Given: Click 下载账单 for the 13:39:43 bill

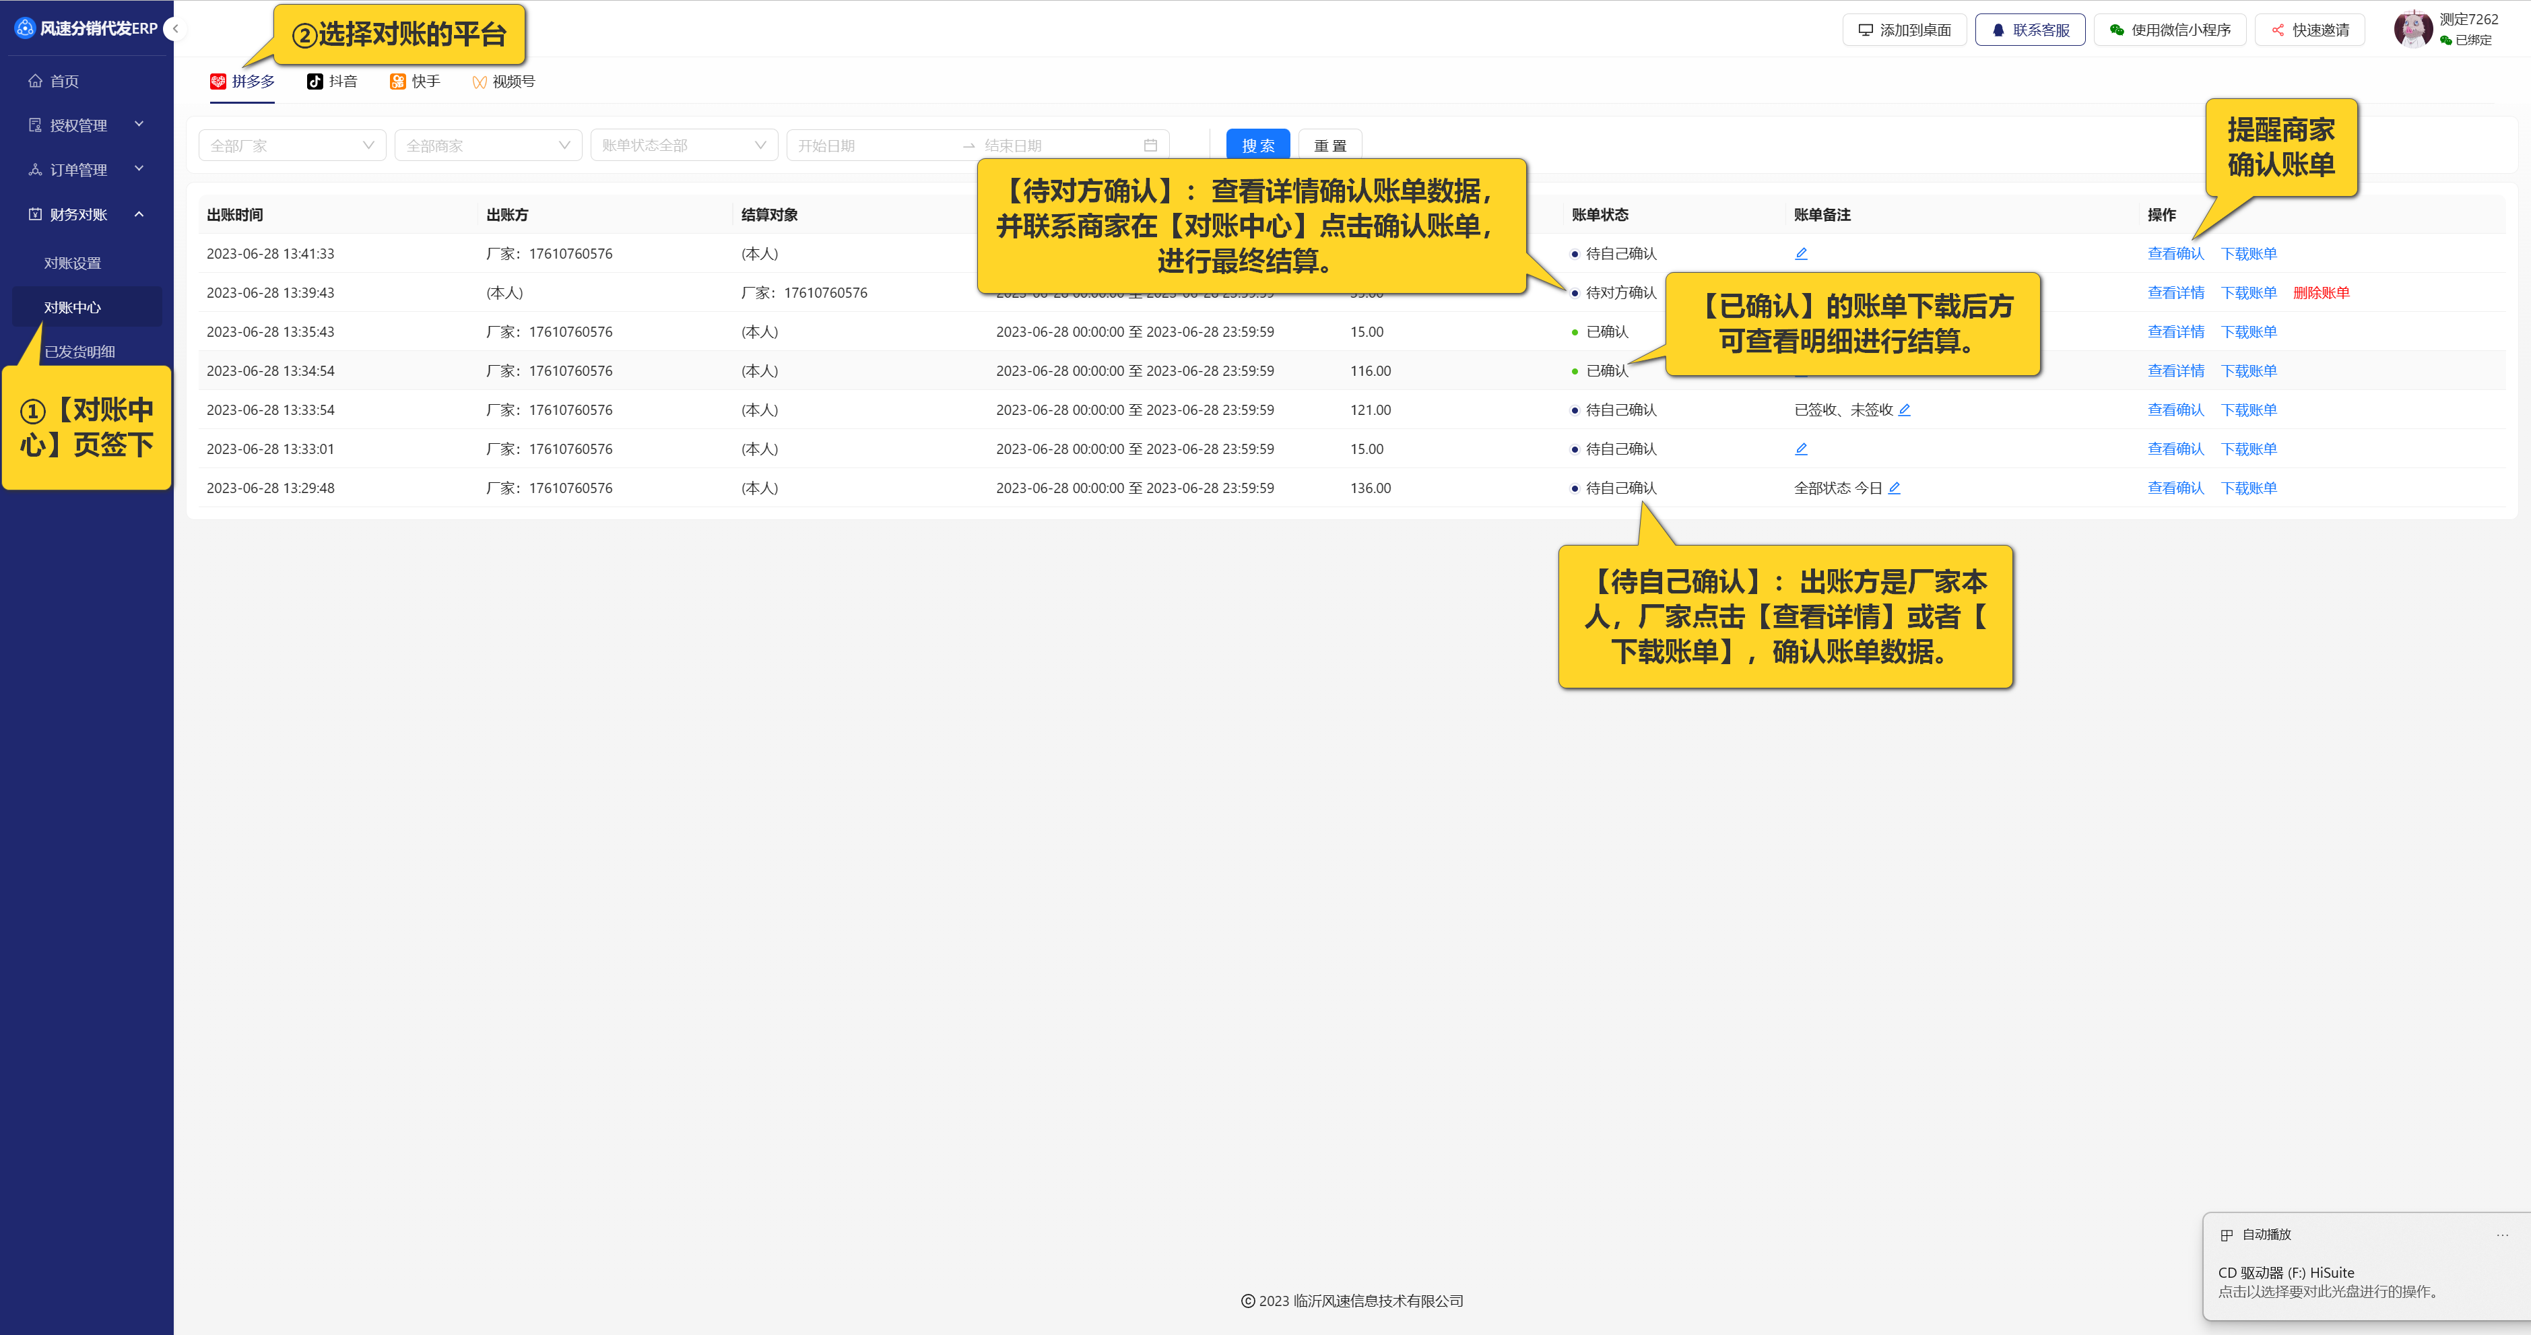Looking at the screenshot, I should [2248, 293].
